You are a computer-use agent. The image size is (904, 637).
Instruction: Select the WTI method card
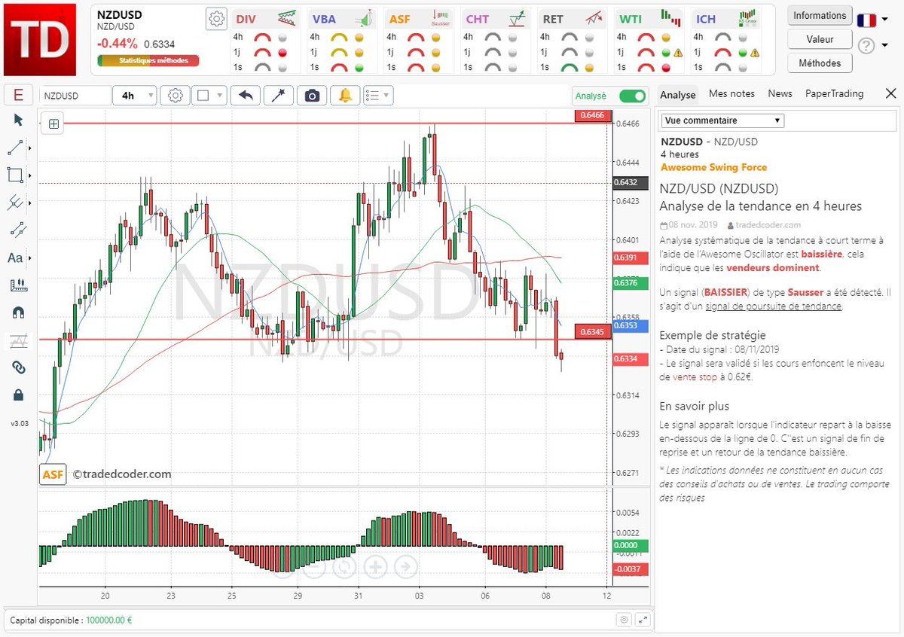coord(650,41)
